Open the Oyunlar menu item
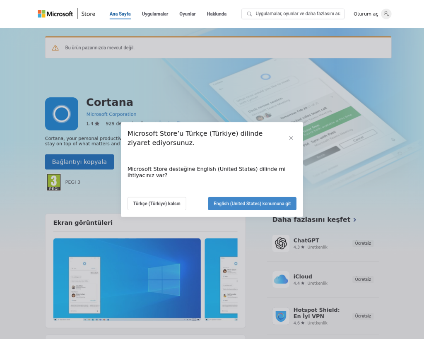This screenshot has height=339, width=424. pos(188,14)
